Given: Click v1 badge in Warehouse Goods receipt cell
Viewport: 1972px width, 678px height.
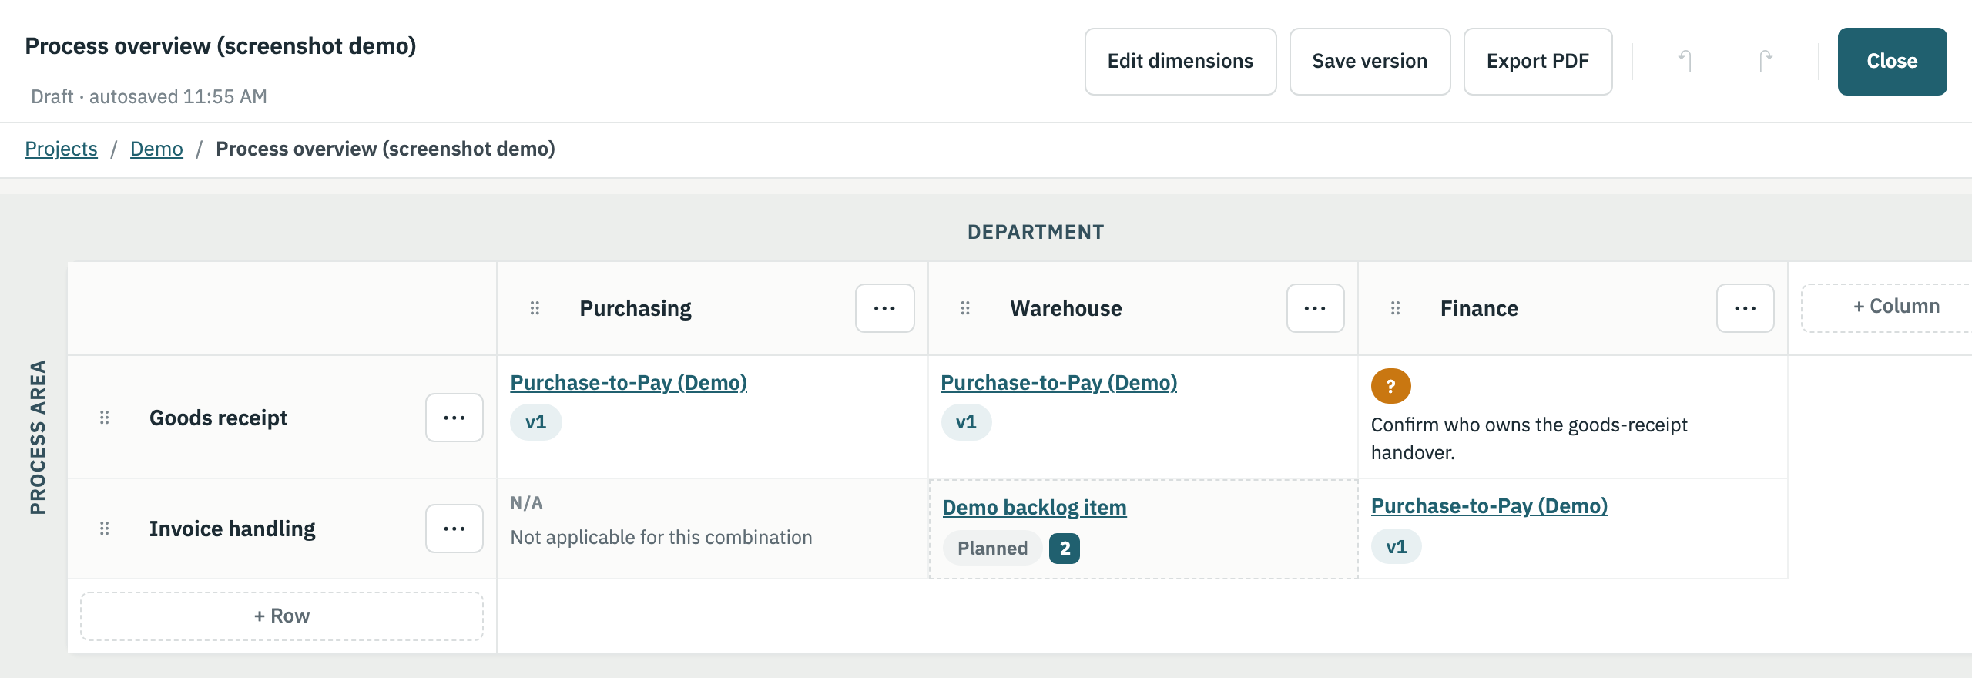Looking at the screenshot, I should (x=966, y=422).
